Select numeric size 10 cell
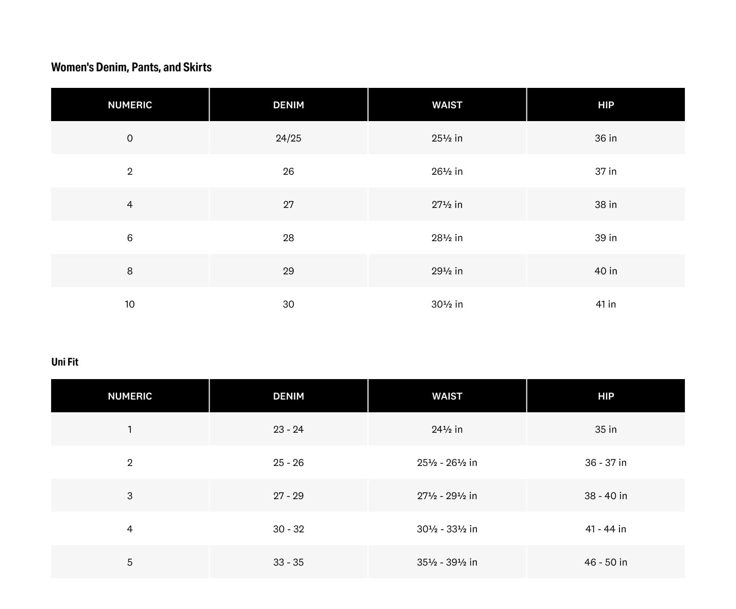736x609 pixels. (130, 304)
